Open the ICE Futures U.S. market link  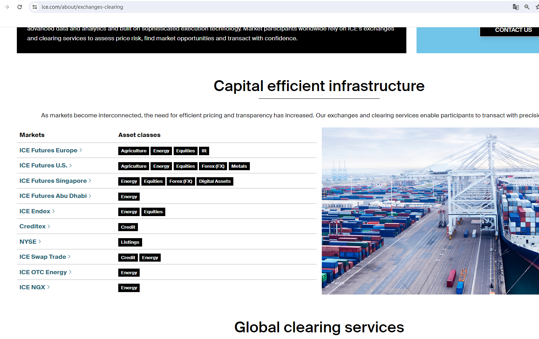[x=44, y=165]
